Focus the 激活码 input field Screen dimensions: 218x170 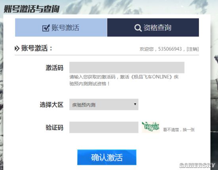point(127,67)
